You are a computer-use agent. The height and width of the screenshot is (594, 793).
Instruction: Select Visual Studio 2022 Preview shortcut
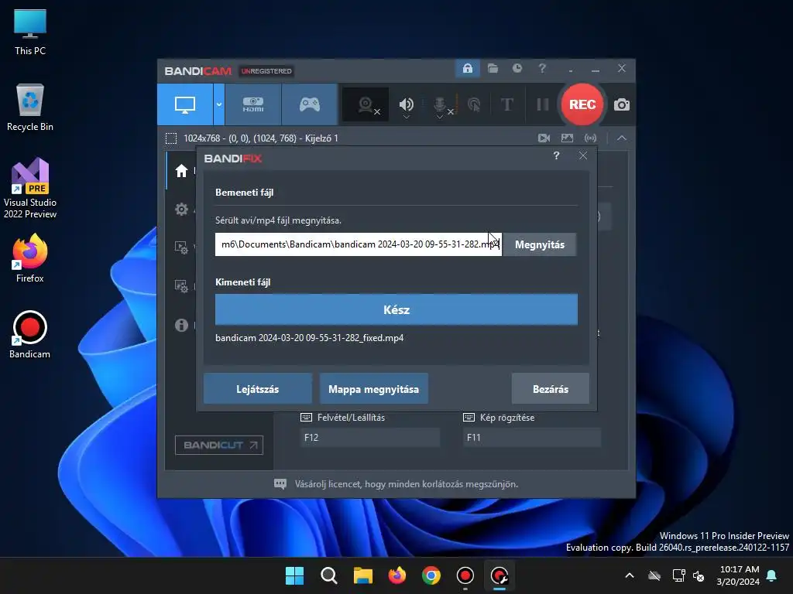30,188
